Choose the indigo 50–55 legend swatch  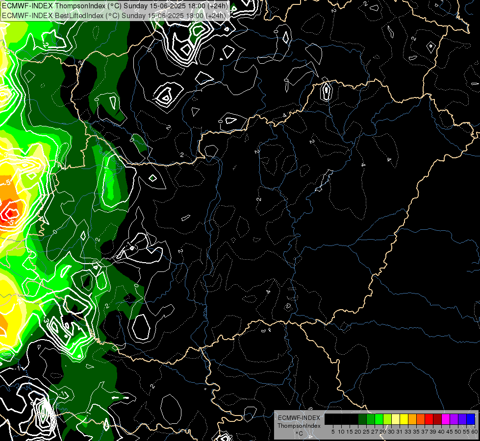coord(462,419)
